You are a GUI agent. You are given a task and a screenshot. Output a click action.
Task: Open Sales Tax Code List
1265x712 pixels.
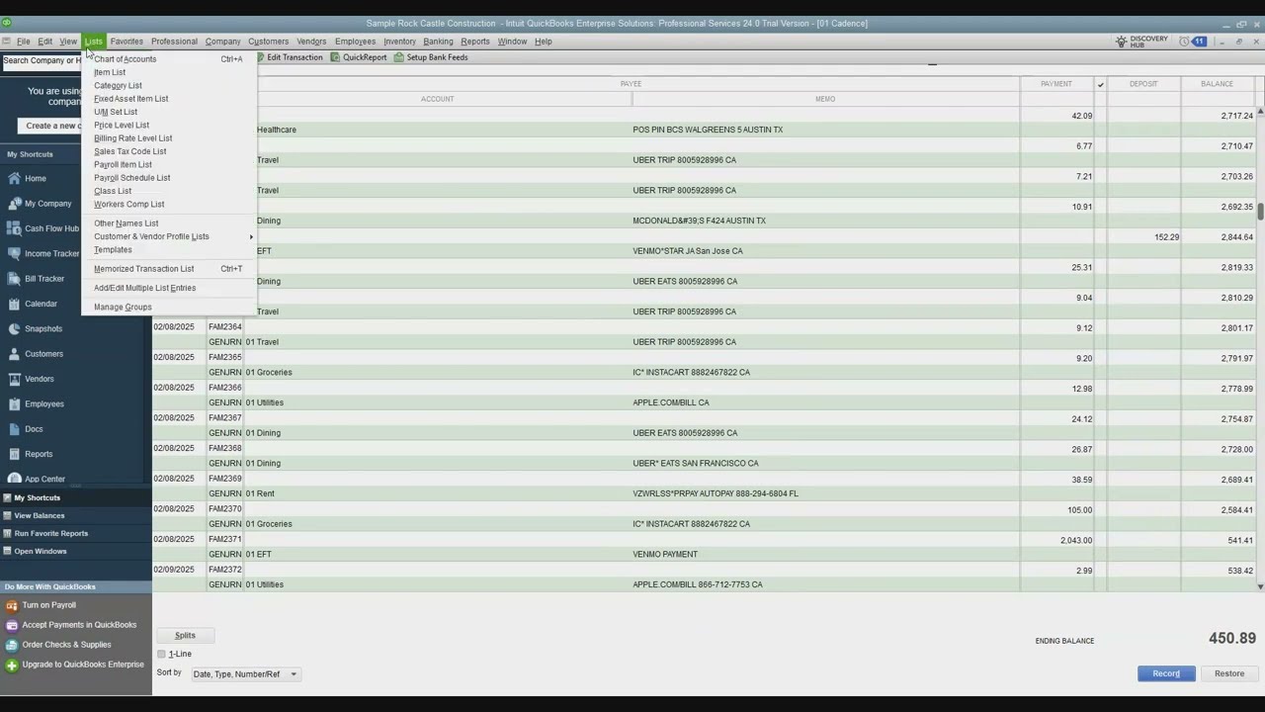click(169, 151)
